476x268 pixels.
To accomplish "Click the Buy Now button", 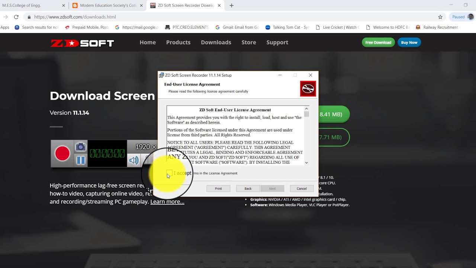I will (409, 42).
